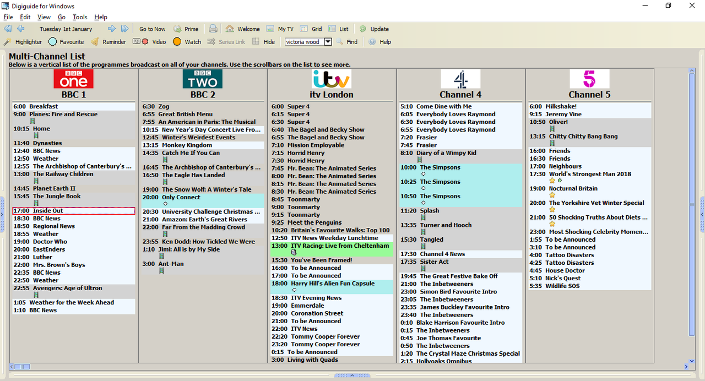Click favourite circle under Harry Hill's Alien Fun Capsule

pyautogui.click(x=294, y=290)
